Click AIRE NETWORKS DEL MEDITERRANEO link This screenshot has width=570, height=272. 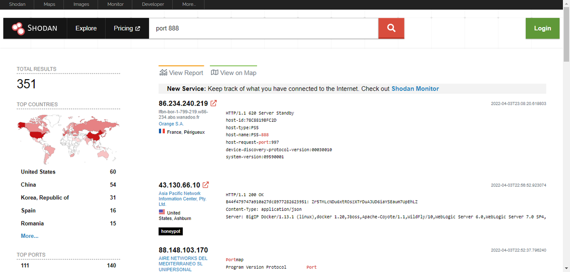183,264
